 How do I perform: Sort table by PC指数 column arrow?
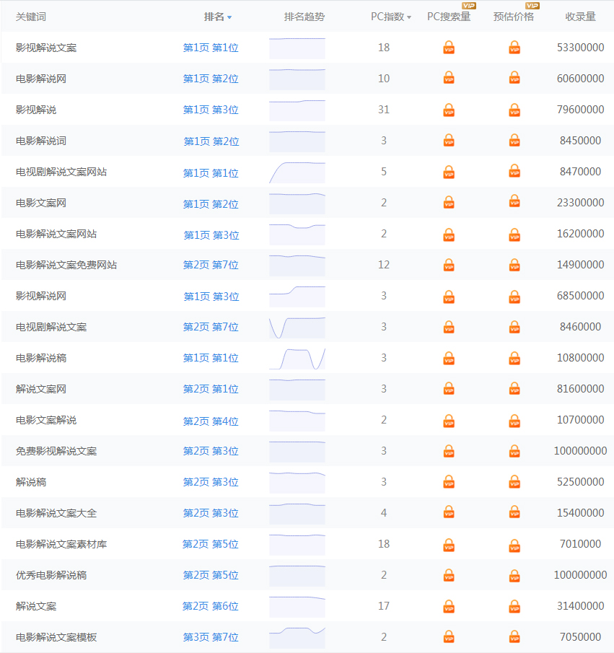tap(409, 17)
